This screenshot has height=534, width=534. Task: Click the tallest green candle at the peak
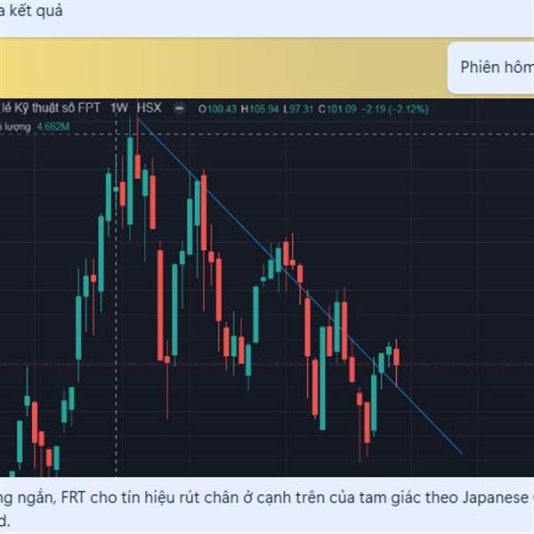(130, 181)
